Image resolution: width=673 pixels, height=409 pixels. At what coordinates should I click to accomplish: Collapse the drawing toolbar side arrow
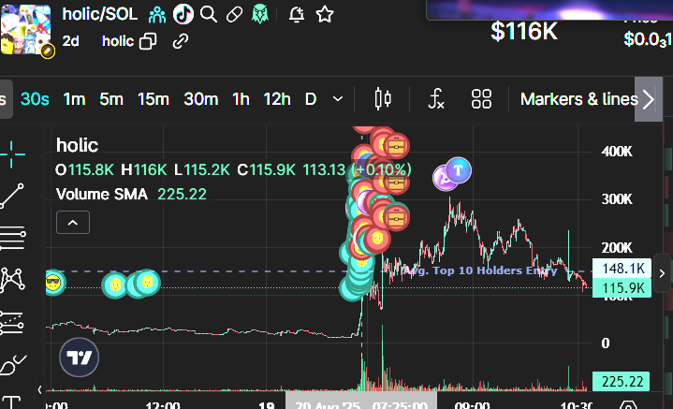[x=39, y=389]
